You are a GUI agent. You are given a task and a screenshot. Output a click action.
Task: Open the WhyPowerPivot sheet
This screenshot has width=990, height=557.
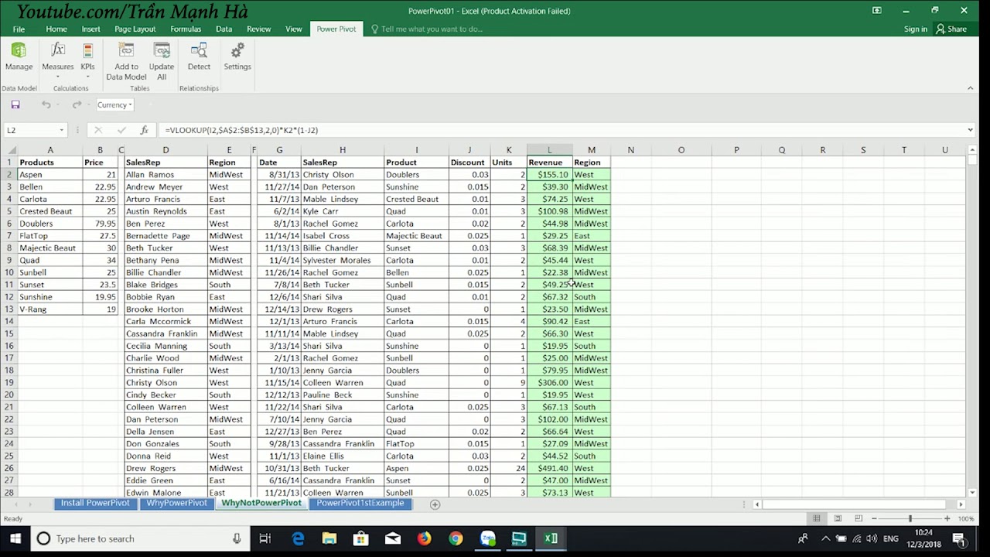[x=177, y=504]
